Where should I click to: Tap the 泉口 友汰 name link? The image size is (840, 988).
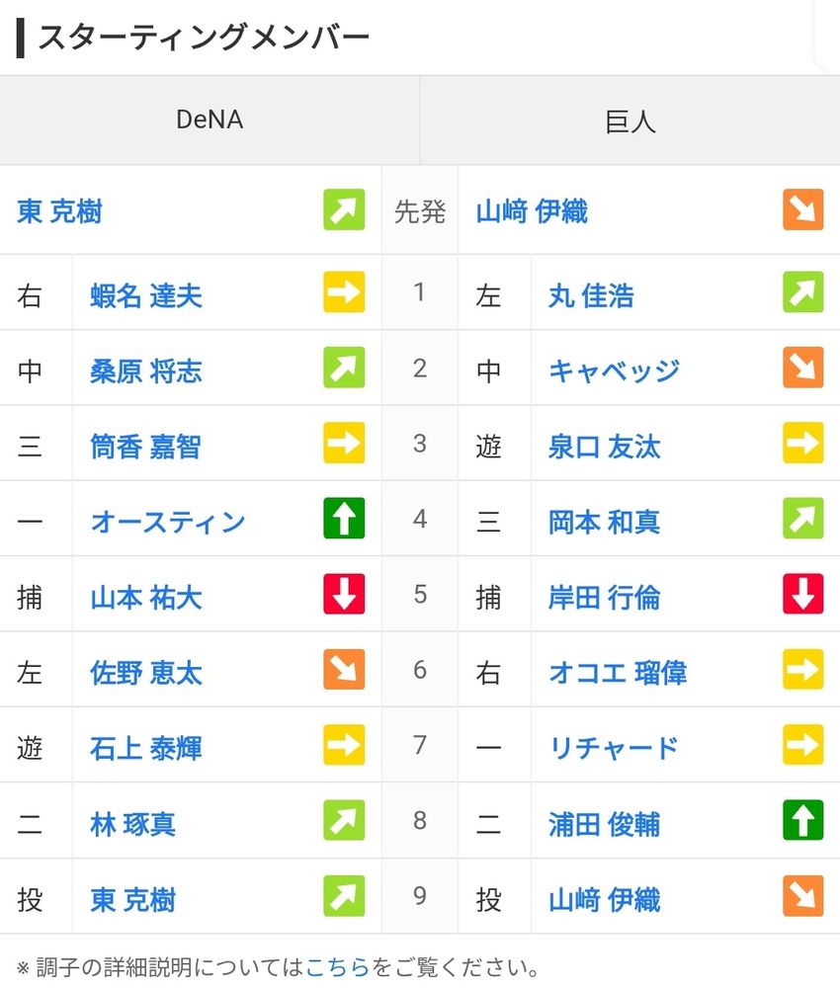coord(604,447)
